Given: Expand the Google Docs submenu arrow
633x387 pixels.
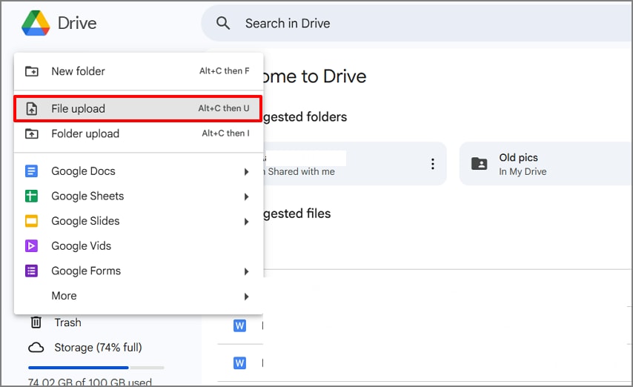Looking at the screenshot, I should click(x=246, y=172).
